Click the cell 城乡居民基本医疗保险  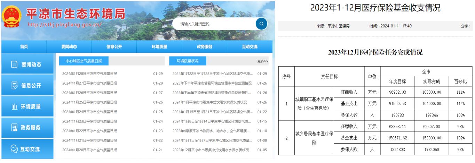pos(314,138)
